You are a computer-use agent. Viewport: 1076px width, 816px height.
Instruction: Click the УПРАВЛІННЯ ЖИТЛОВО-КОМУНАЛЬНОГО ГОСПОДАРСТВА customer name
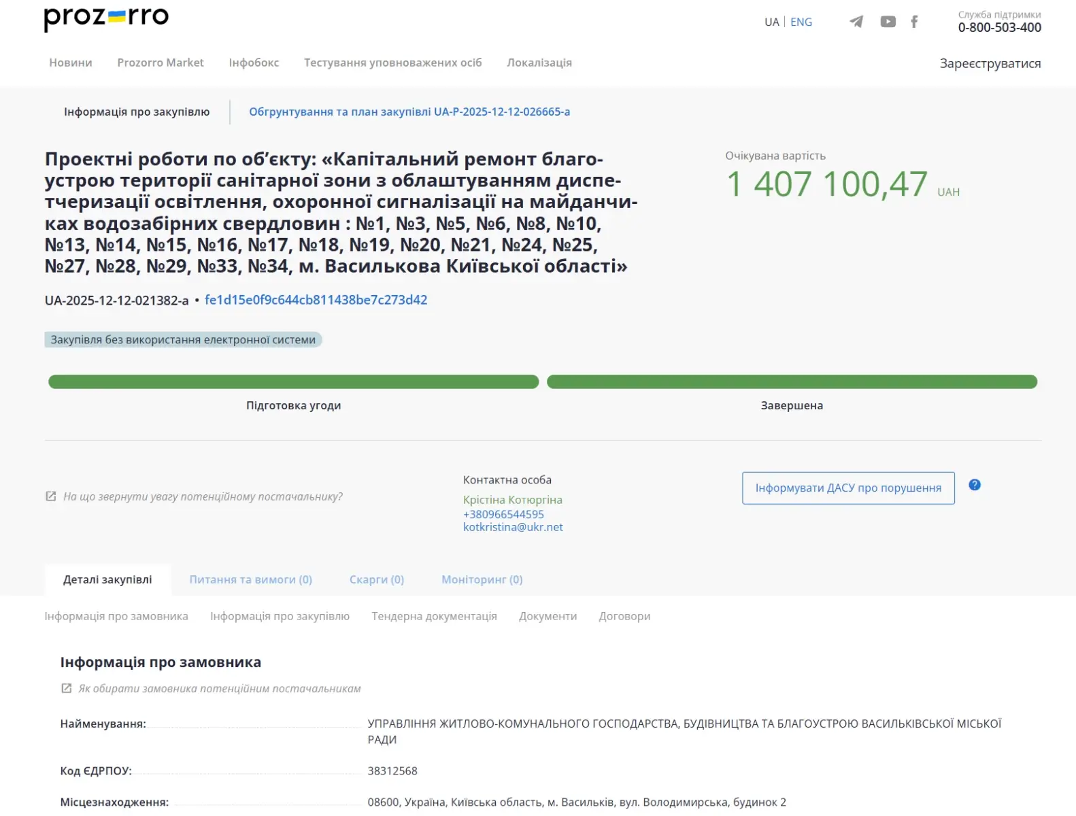[x=684, y=731]
